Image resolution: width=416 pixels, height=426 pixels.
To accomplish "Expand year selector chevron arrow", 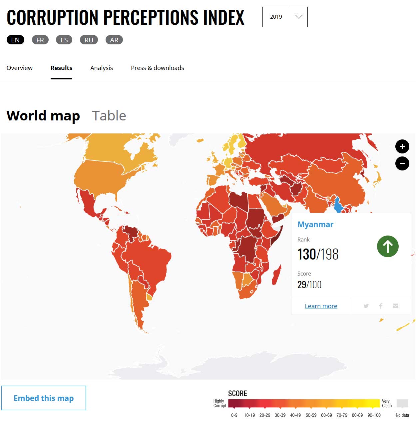I will point(299,17).
